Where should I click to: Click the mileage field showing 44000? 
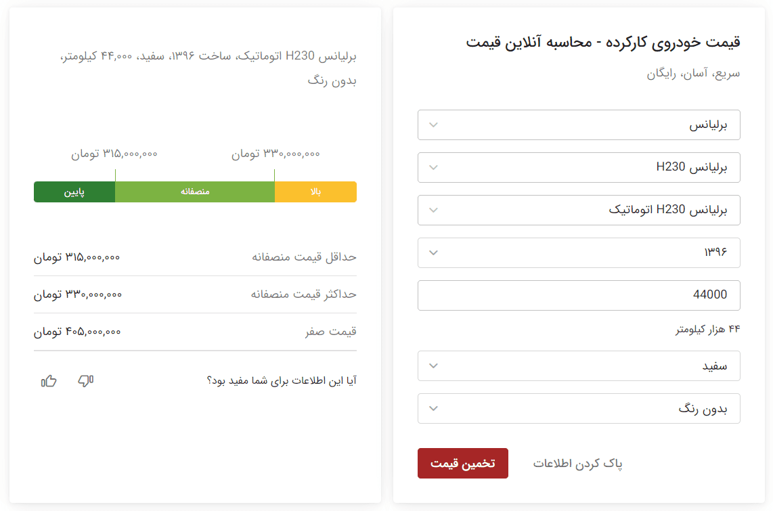point(579,295)
